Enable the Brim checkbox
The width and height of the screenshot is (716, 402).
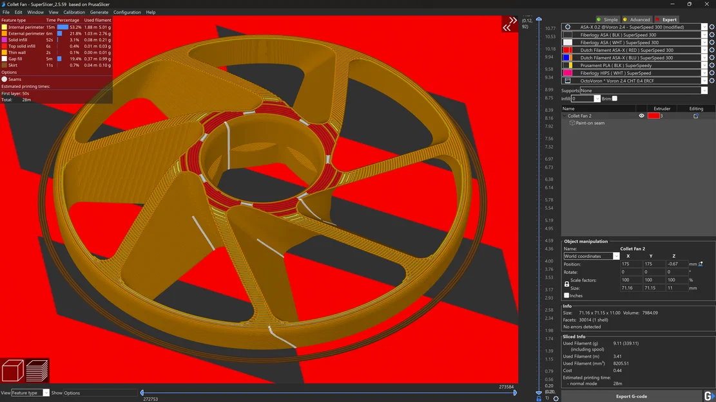coord(615,98)
